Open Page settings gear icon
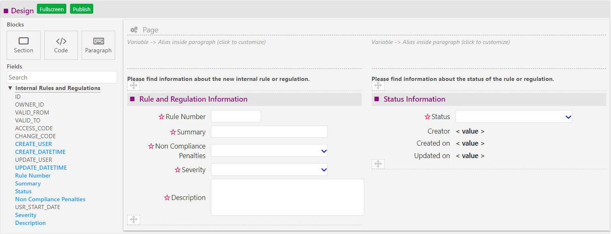 tap(134, 30)
